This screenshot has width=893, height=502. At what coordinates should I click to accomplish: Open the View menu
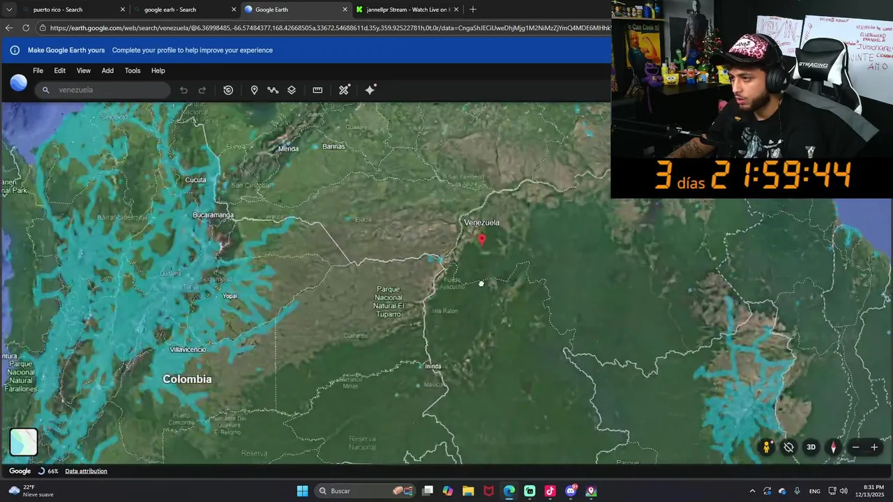(x=83, y=70)
